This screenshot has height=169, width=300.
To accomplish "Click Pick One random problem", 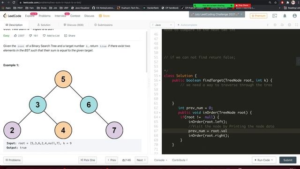I will pyautogui.click(x=88, y=160).
